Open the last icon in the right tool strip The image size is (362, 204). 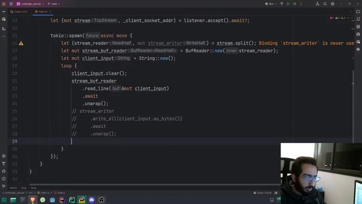(358, 49)
